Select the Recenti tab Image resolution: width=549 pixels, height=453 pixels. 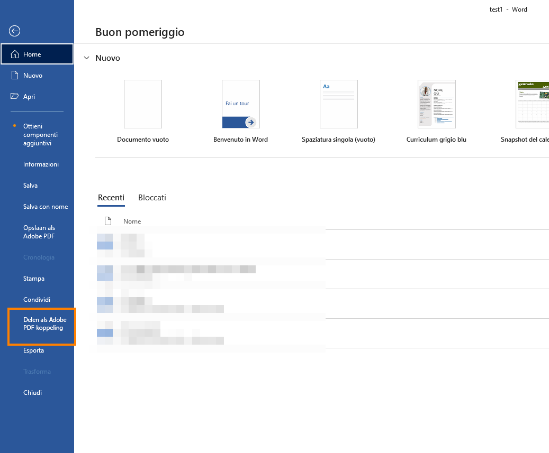tap(111, 197)
